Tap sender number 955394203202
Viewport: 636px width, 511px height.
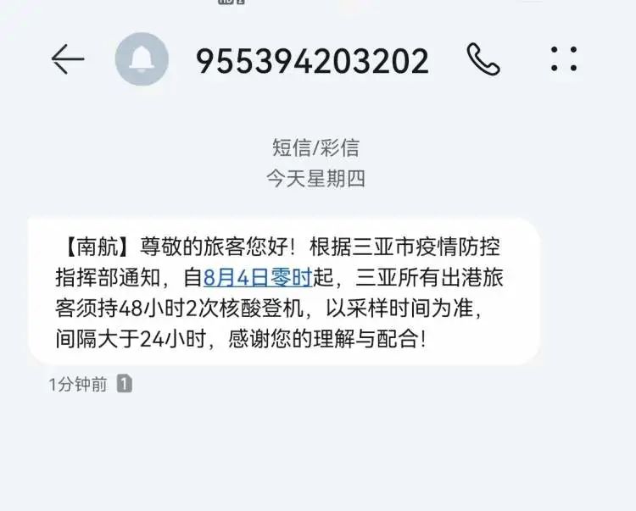click(312, 61)
